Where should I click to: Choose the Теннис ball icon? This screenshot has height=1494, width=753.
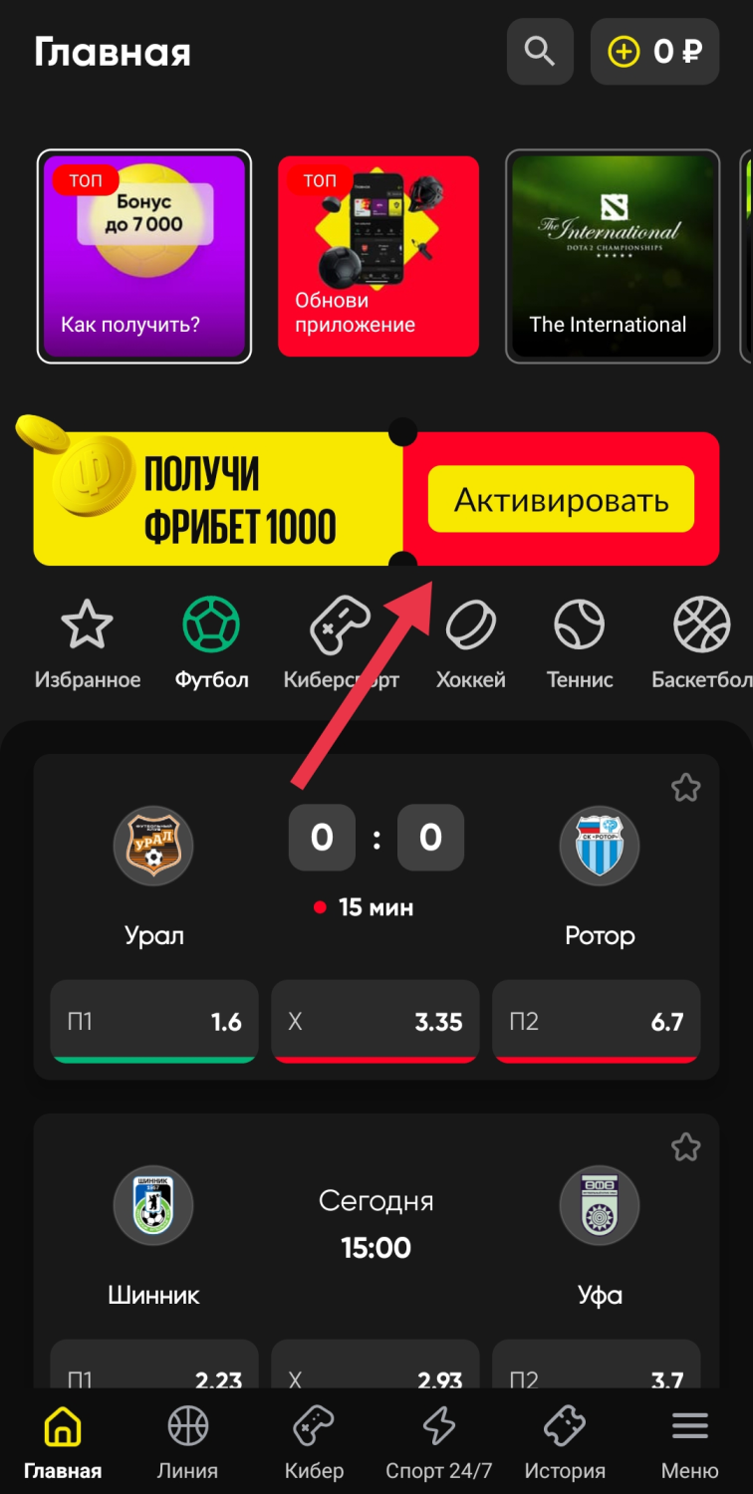point(580,624)
